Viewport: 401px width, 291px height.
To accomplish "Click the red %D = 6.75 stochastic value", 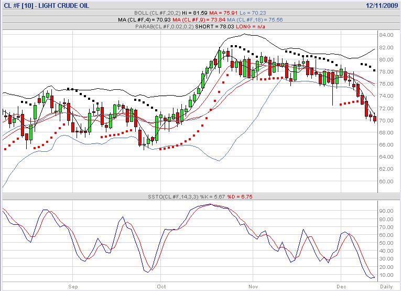I will pos(229,196).
